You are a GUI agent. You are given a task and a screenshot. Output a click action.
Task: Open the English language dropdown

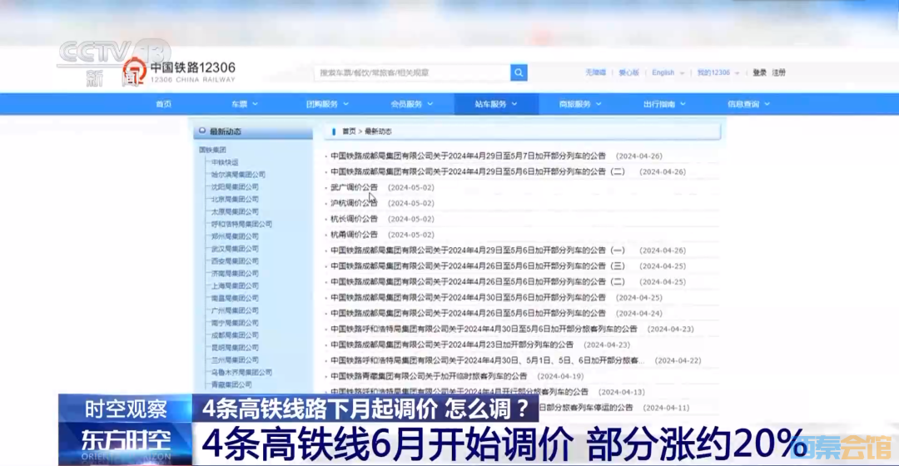click(x=668, y=73)
